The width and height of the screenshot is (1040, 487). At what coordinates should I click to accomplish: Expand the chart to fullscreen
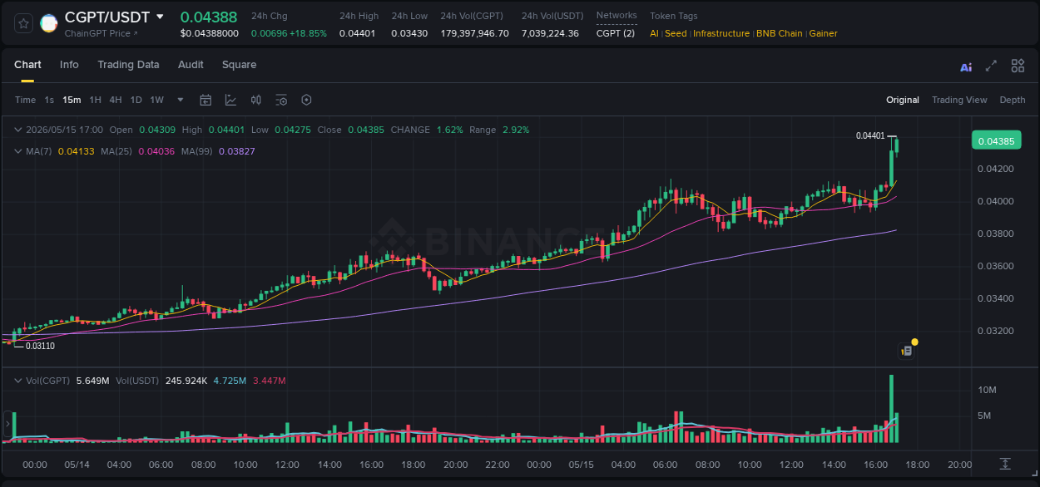point(991,66)
